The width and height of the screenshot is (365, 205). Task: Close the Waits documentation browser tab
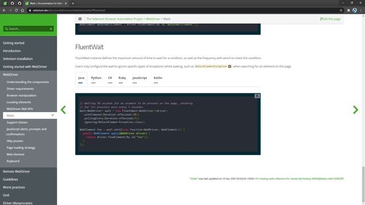pyautogui.click(x=66, y=3)
